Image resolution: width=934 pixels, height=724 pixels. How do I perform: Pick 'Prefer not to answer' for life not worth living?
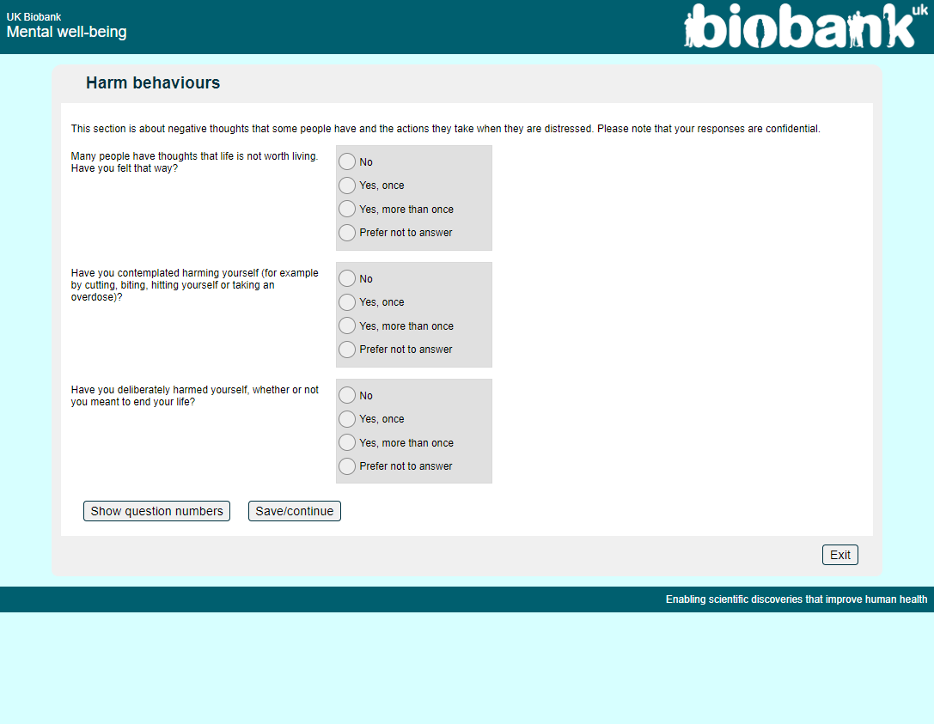[x=347, y=233]
